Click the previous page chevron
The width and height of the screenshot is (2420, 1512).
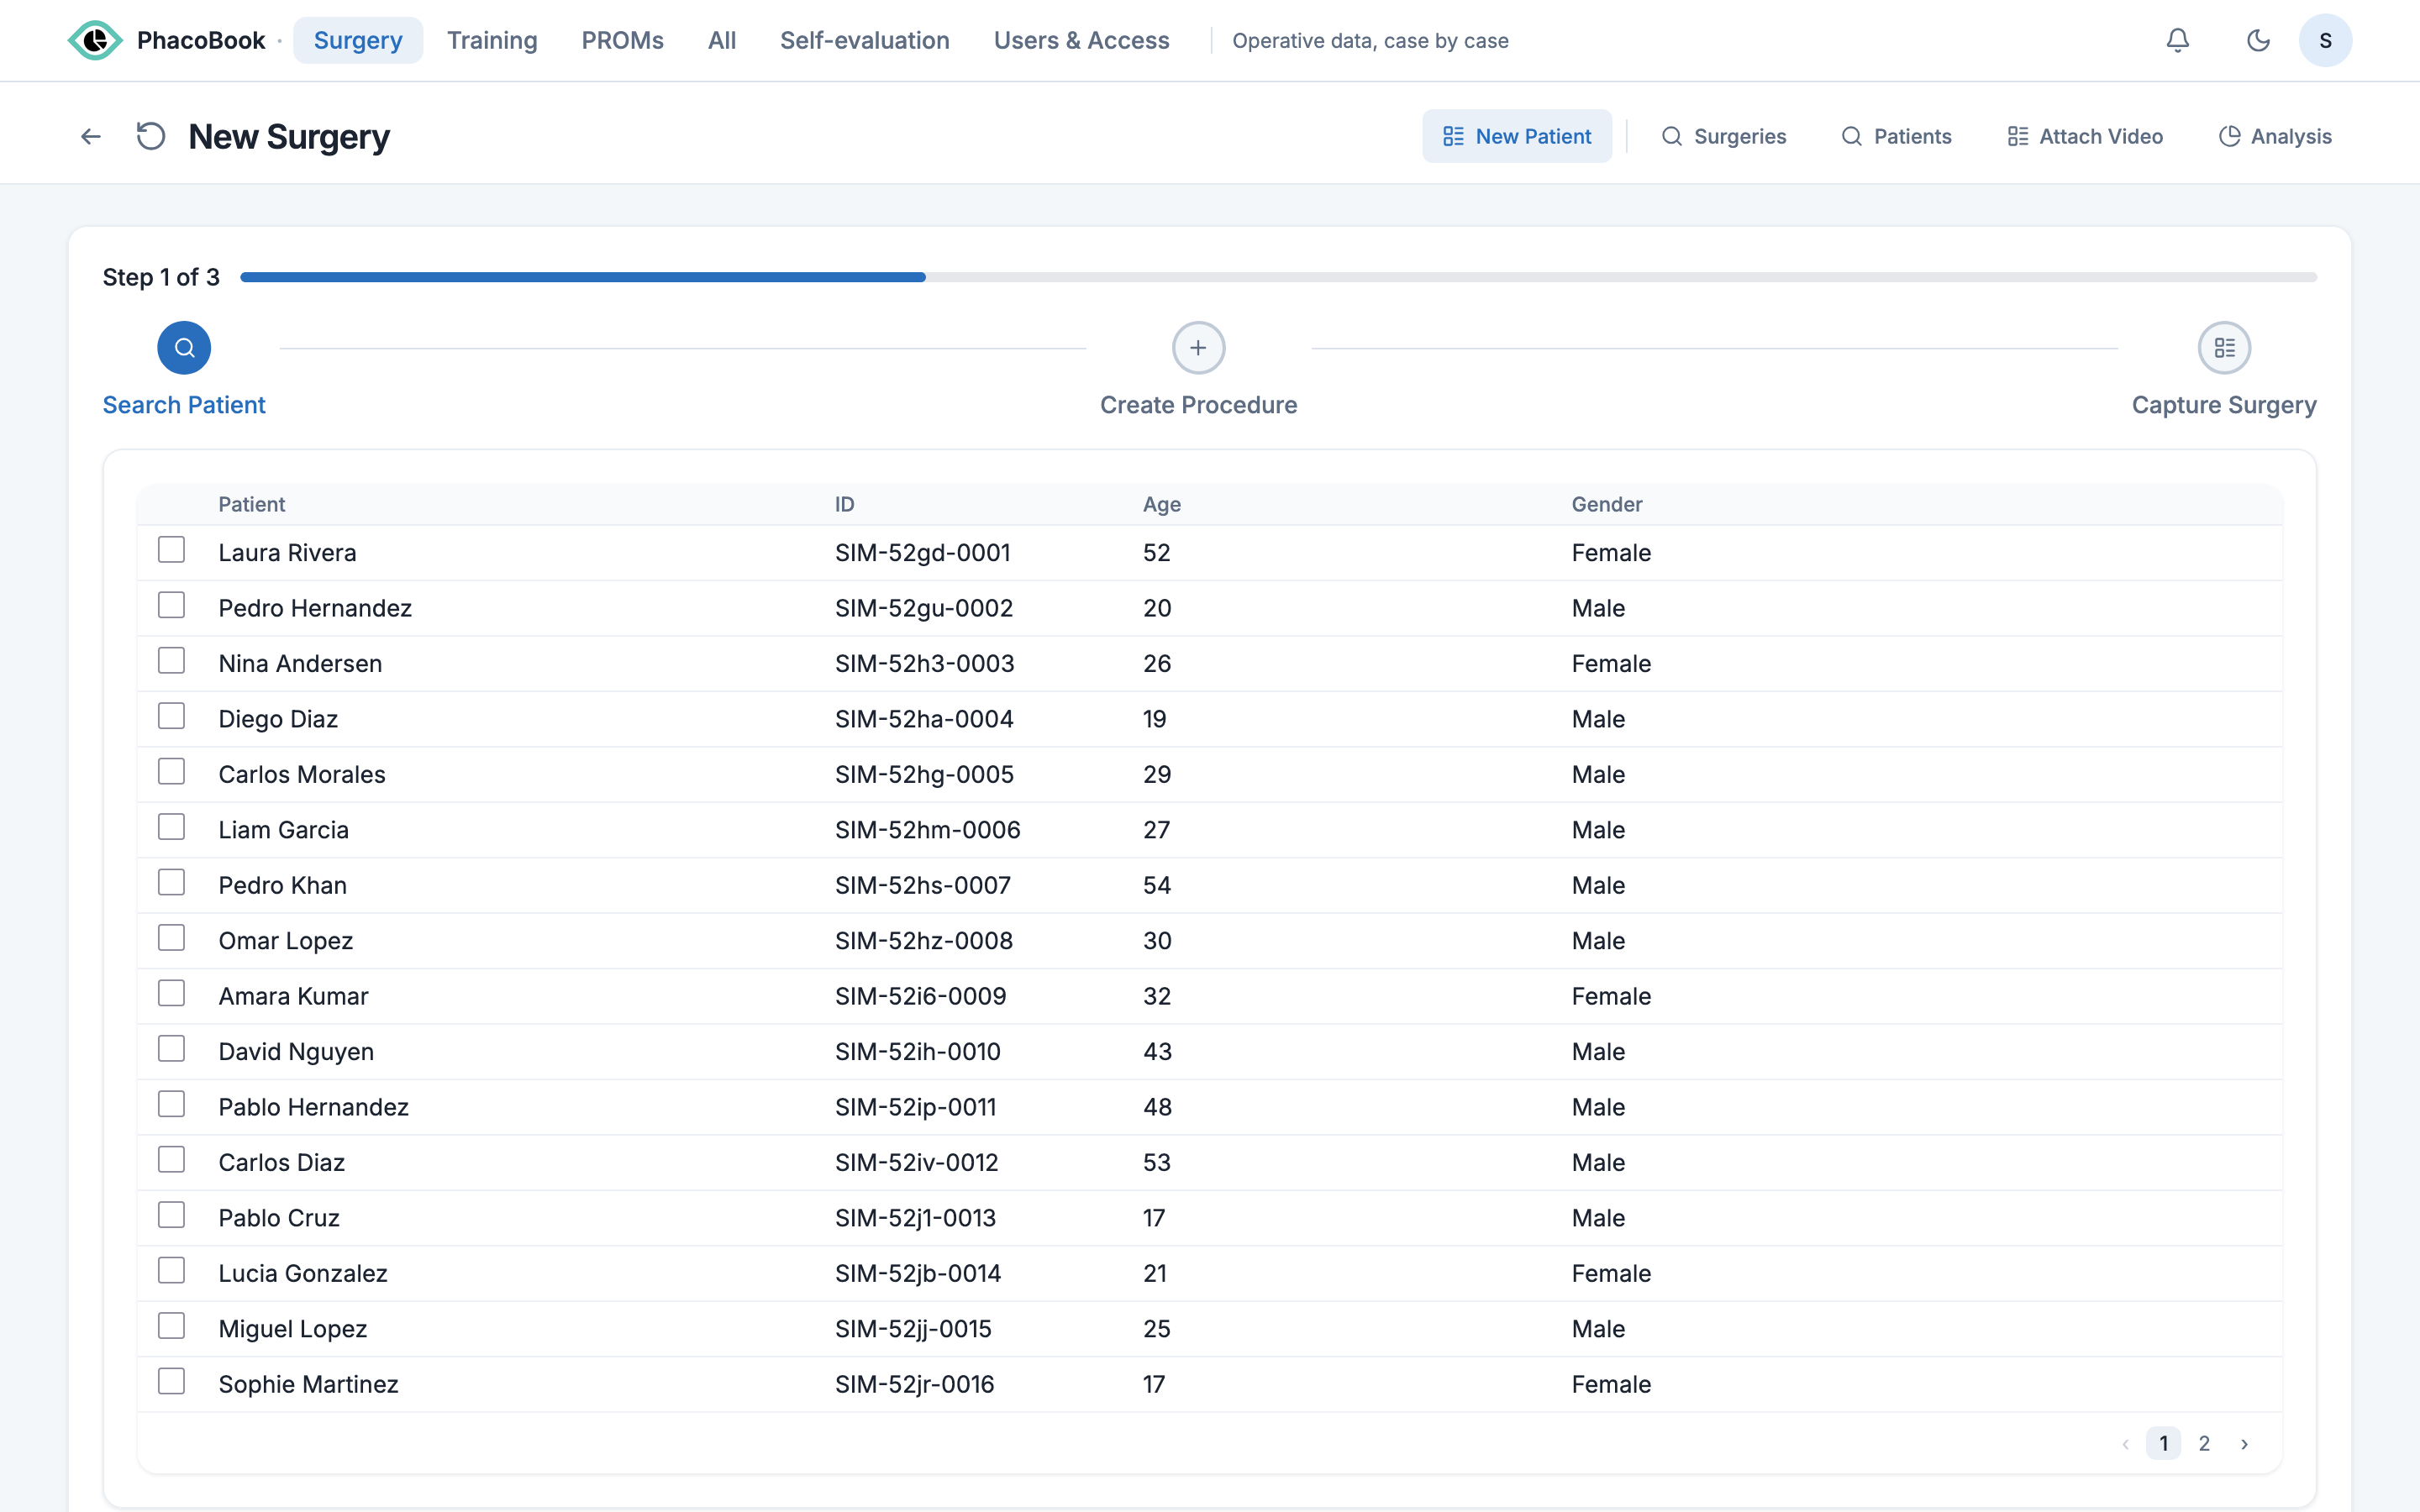(x=2125, y=1444)
